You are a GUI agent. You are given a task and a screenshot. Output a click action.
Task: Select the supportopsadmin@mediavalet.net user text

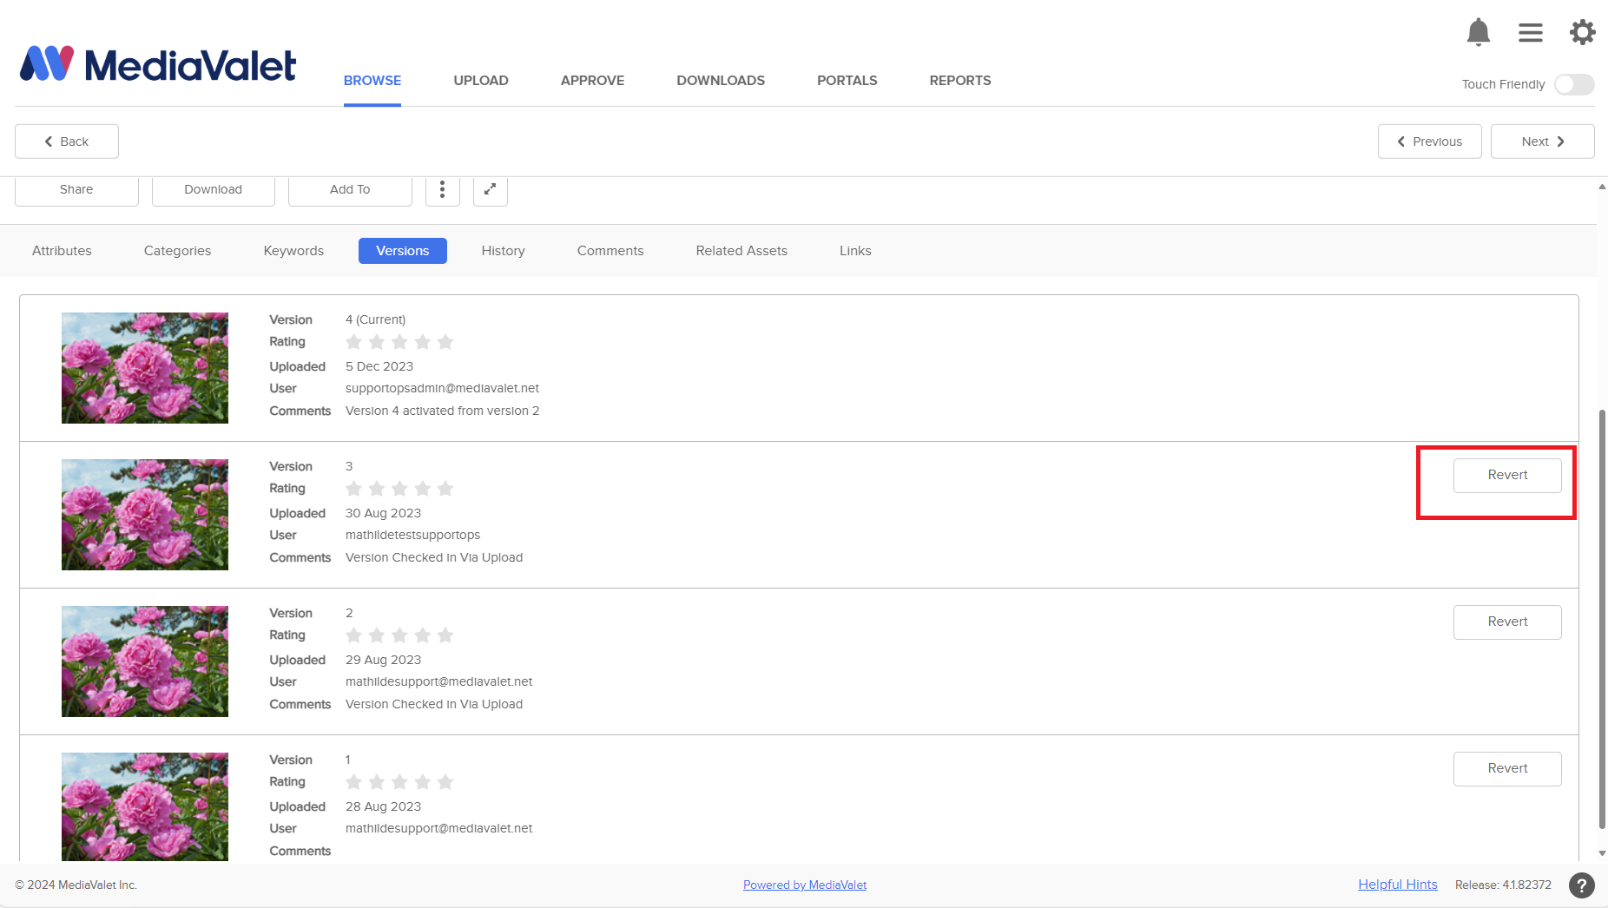tap(442, 389)
